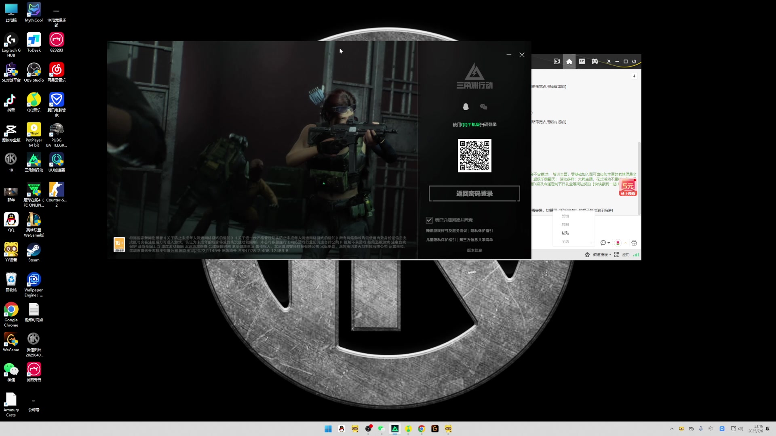
Task: Click 返回密码登录 button
Action: [474, 193]
